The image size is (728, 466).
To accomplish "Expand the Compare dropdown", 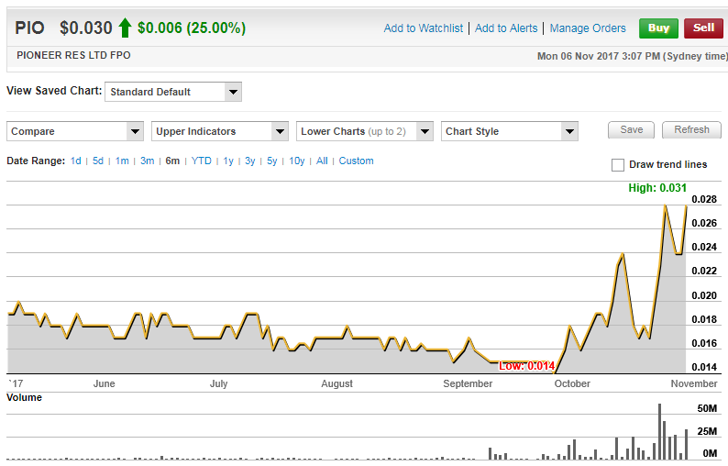I will [x=75, y=131].
